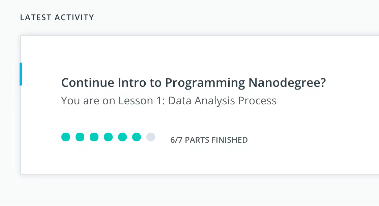Click the gray unfinished seventh progress dot
This screenshot has height=206, width=379.
[151, 137]
